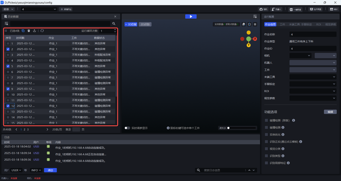This screenshot has width=341, height=181.
Task: Click the 编辑 button in 功能选项
Action: click(330, 112)
